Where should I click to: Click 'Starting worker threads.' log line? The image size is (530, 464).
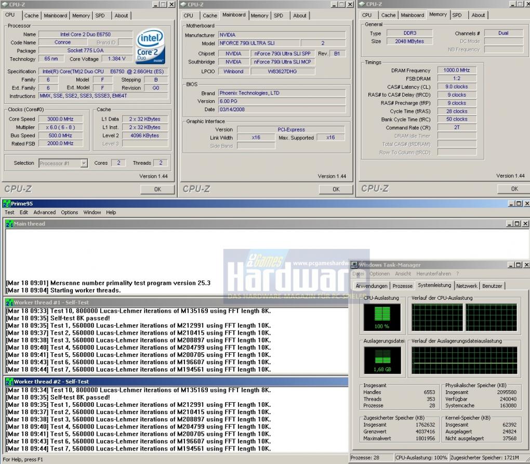pos(86,290)
